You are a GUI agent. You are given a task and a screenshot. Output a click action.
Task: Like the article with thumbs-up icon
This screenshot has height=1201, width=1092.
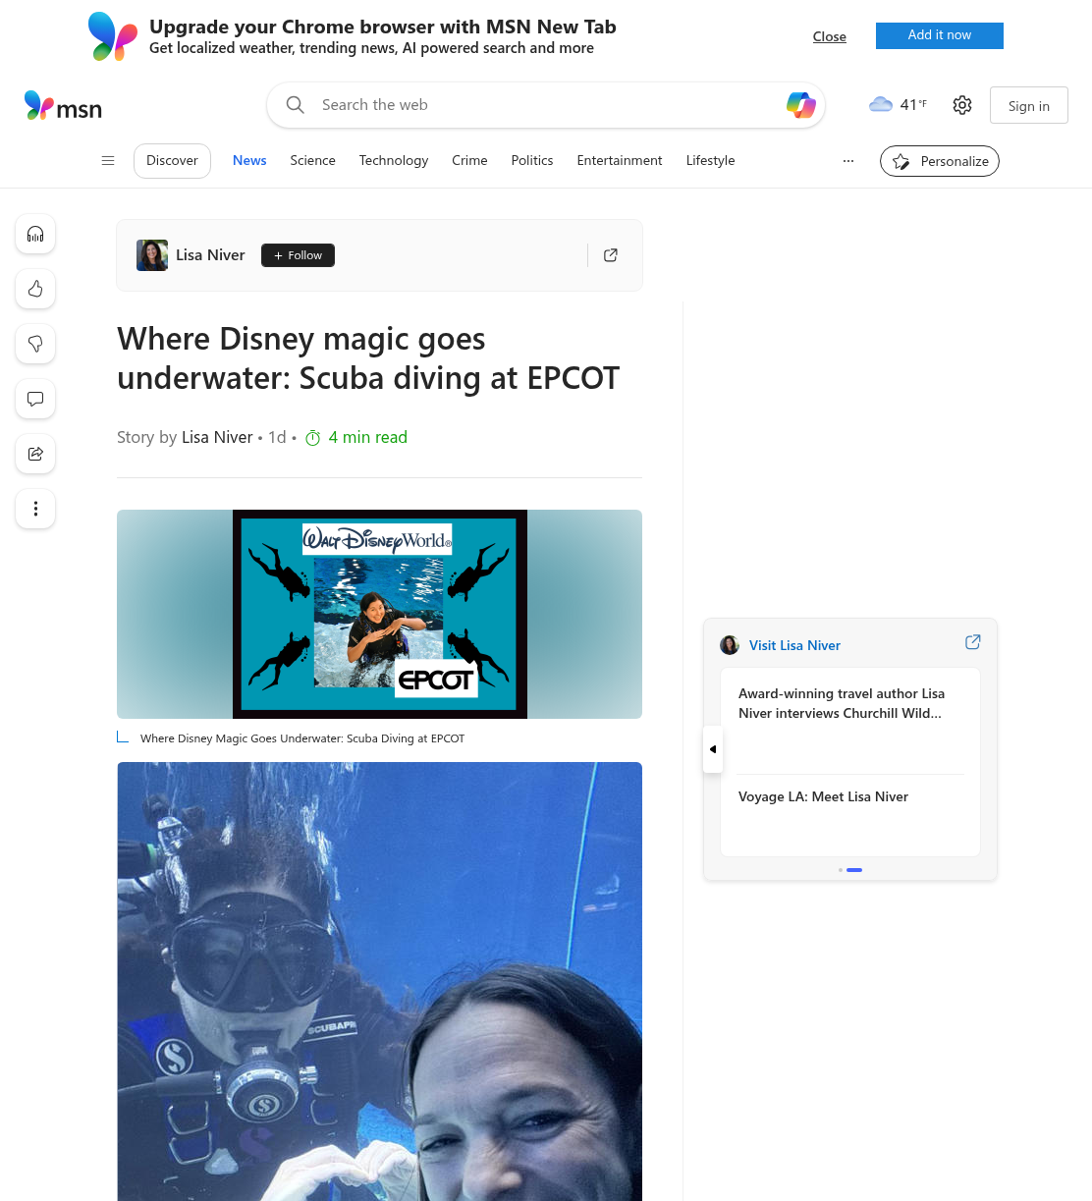tap(35, 289)
